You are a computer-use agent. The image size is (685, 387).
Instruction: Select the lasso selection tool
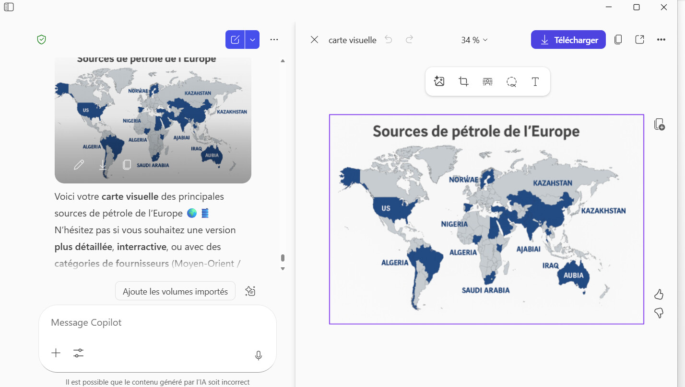coord(511,81)
